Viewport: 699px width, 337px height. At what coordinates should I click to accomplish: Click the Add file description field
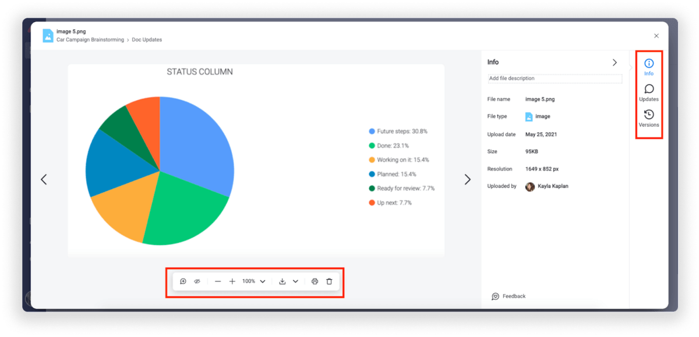tap(554, 79)
